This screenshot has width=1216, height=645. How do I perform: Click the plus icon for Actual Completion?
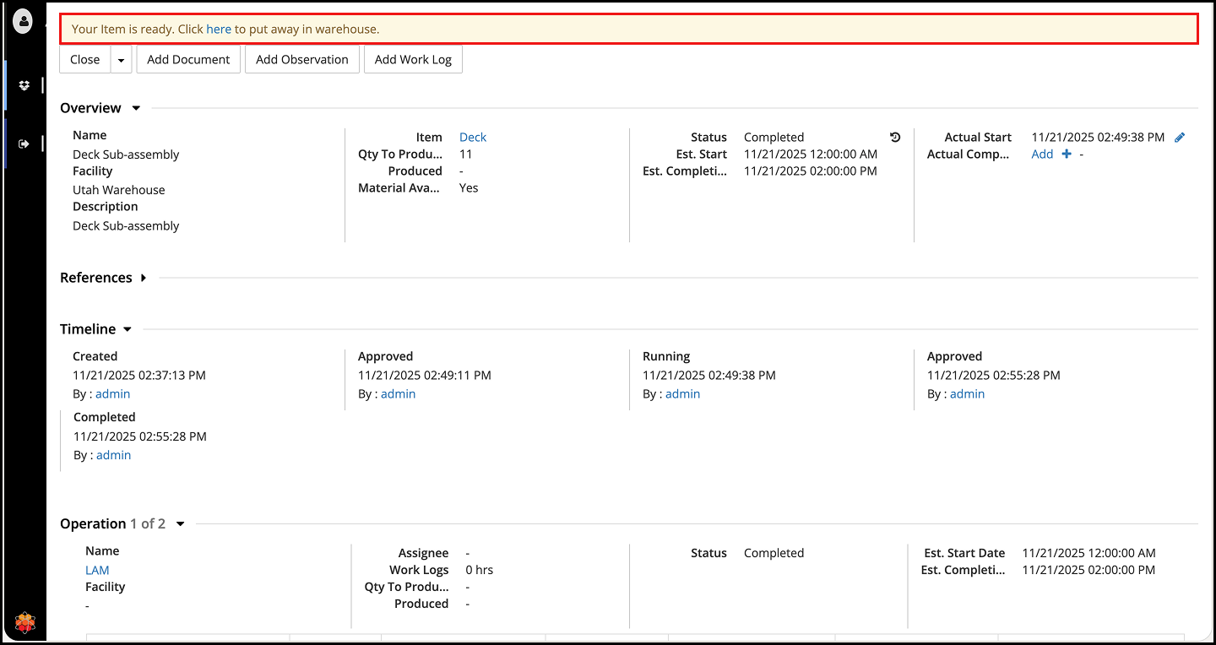[1067, 154]
